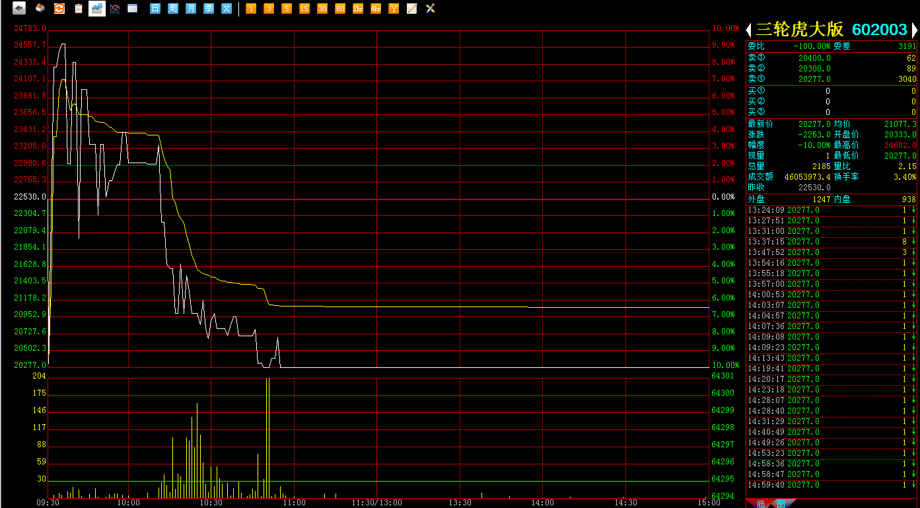
Task: Select the 60-minute period icon
Action: pyautogui.click(x=340, y=9)
